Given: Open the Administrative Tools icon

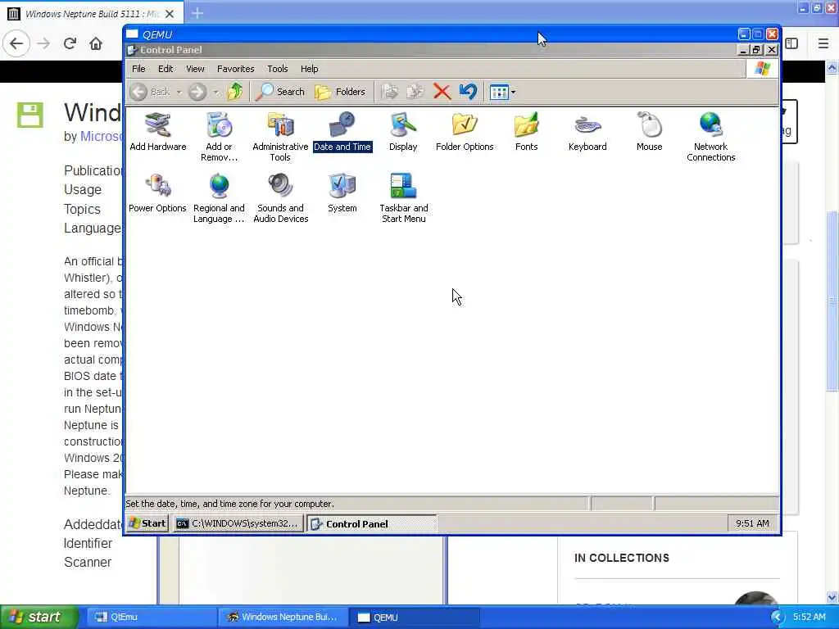Looking at the screenshot, I should click(280, 137).
